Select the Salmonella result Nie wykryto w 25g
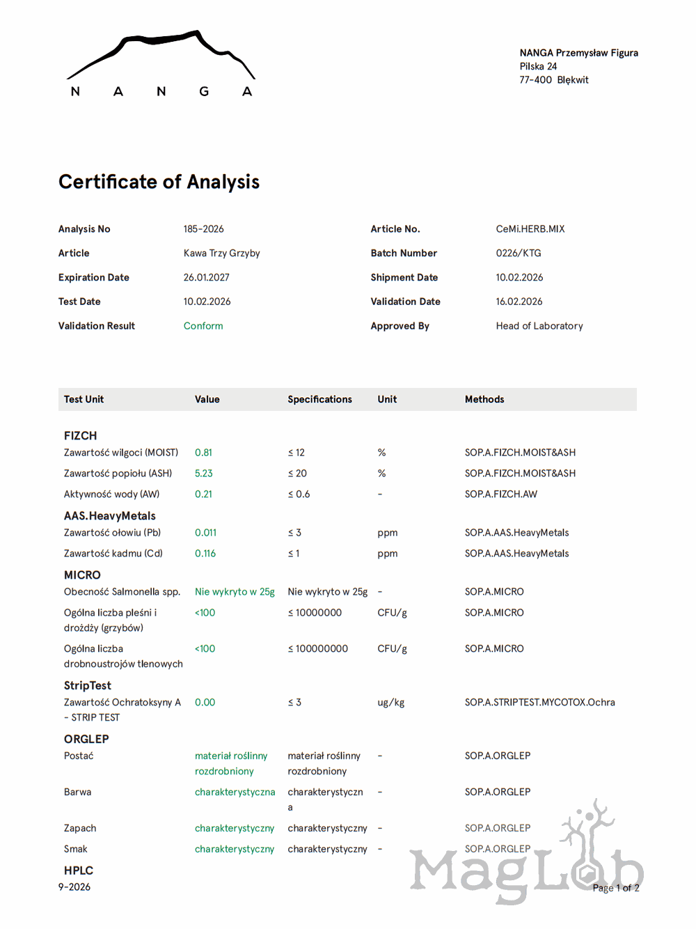Viewport: 696px width, 929px height. tap(235, 592)
